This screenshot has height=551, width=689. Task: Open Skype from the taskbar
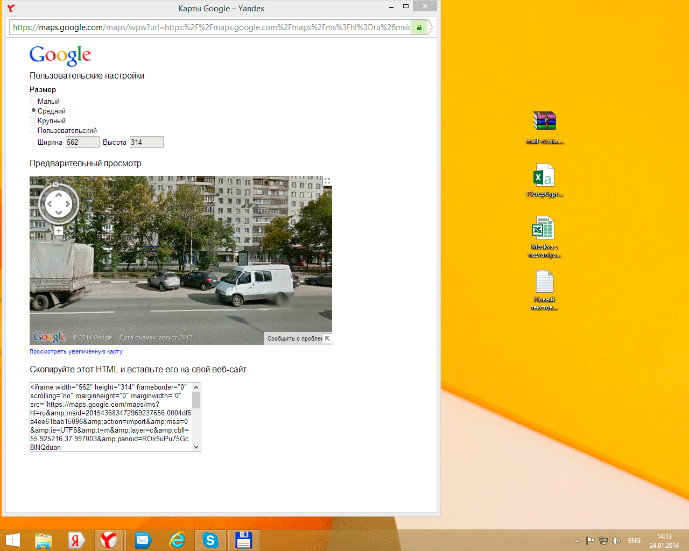pos(210,540)
